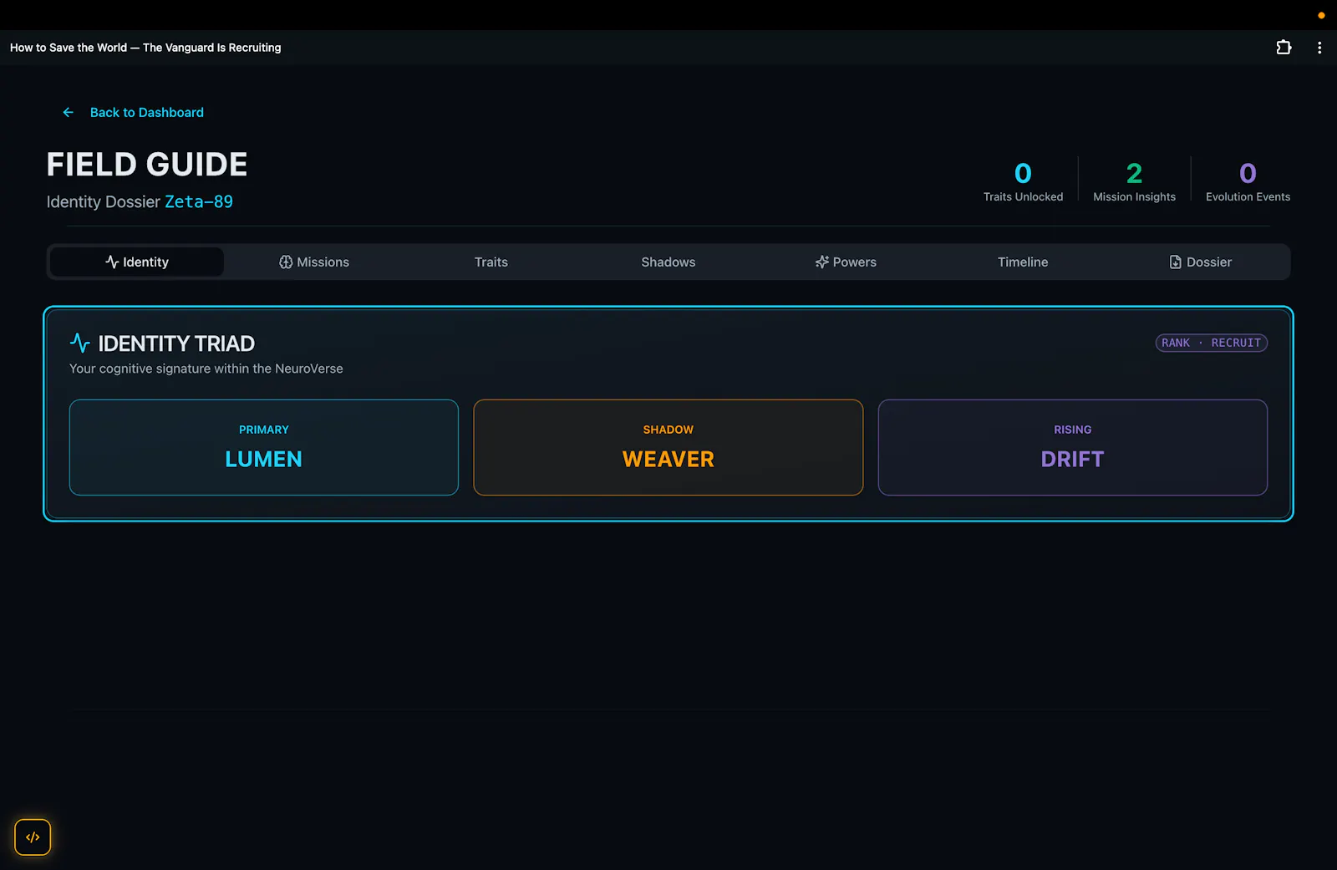Select the orange status dot indicator
1337x870 pixels.
coord(1321,15)
